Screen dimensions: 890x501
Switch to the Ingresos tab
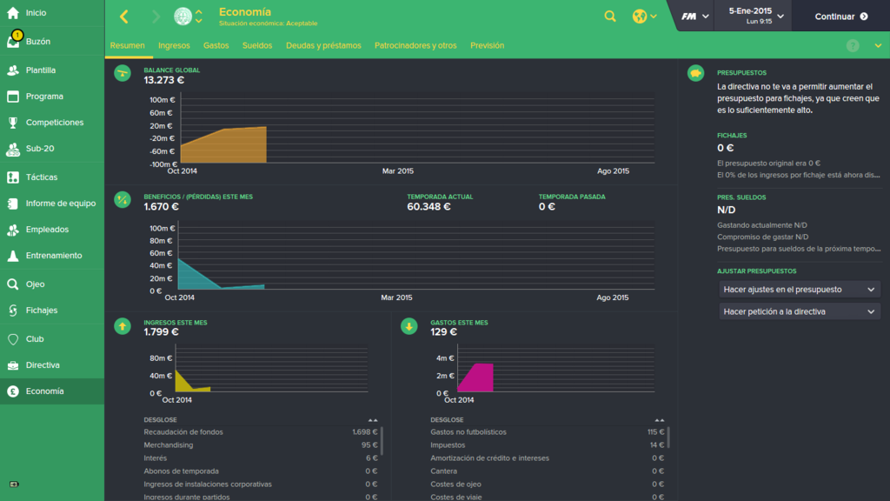click(174, 45)
